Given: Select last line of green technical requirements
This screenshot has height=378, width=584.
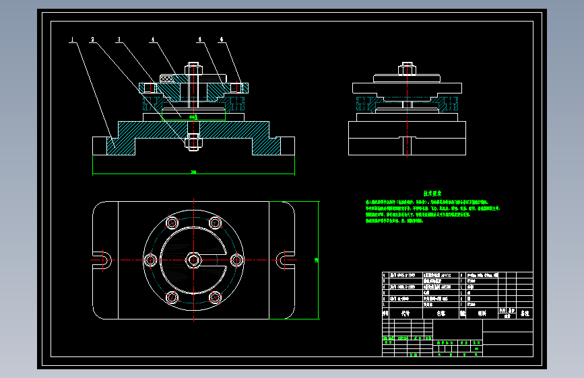Looking at the screenshot, I should [394, 221].
